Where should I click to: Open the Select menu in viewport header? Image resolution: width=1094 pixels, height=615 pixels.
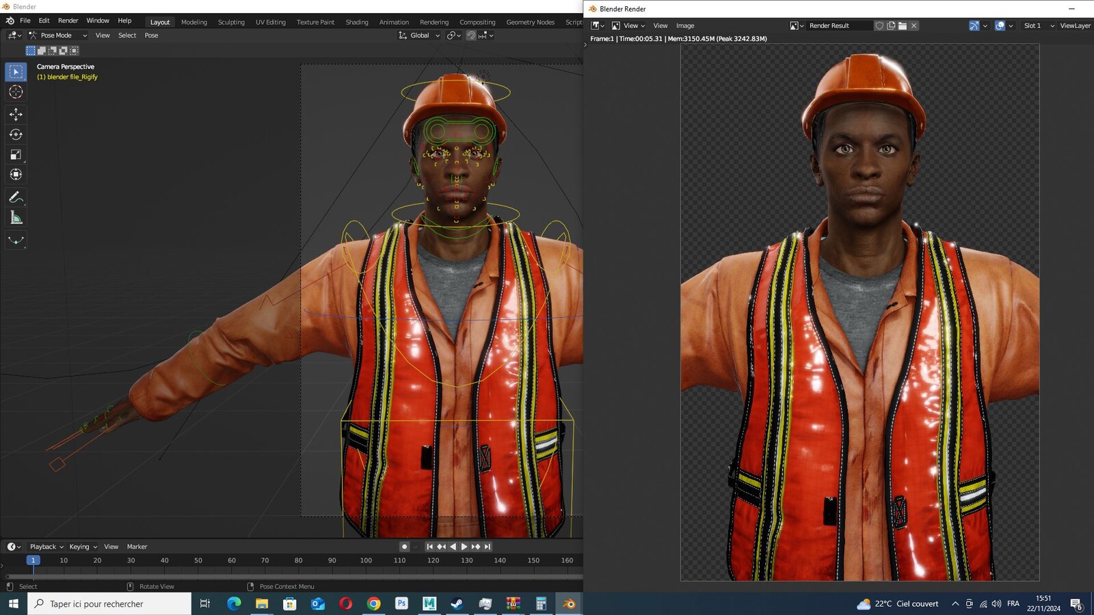(x=127, y=36)
